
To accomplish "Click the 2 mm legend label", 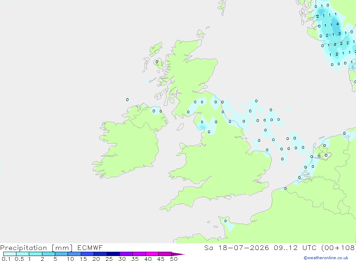I will coord(42,259).
